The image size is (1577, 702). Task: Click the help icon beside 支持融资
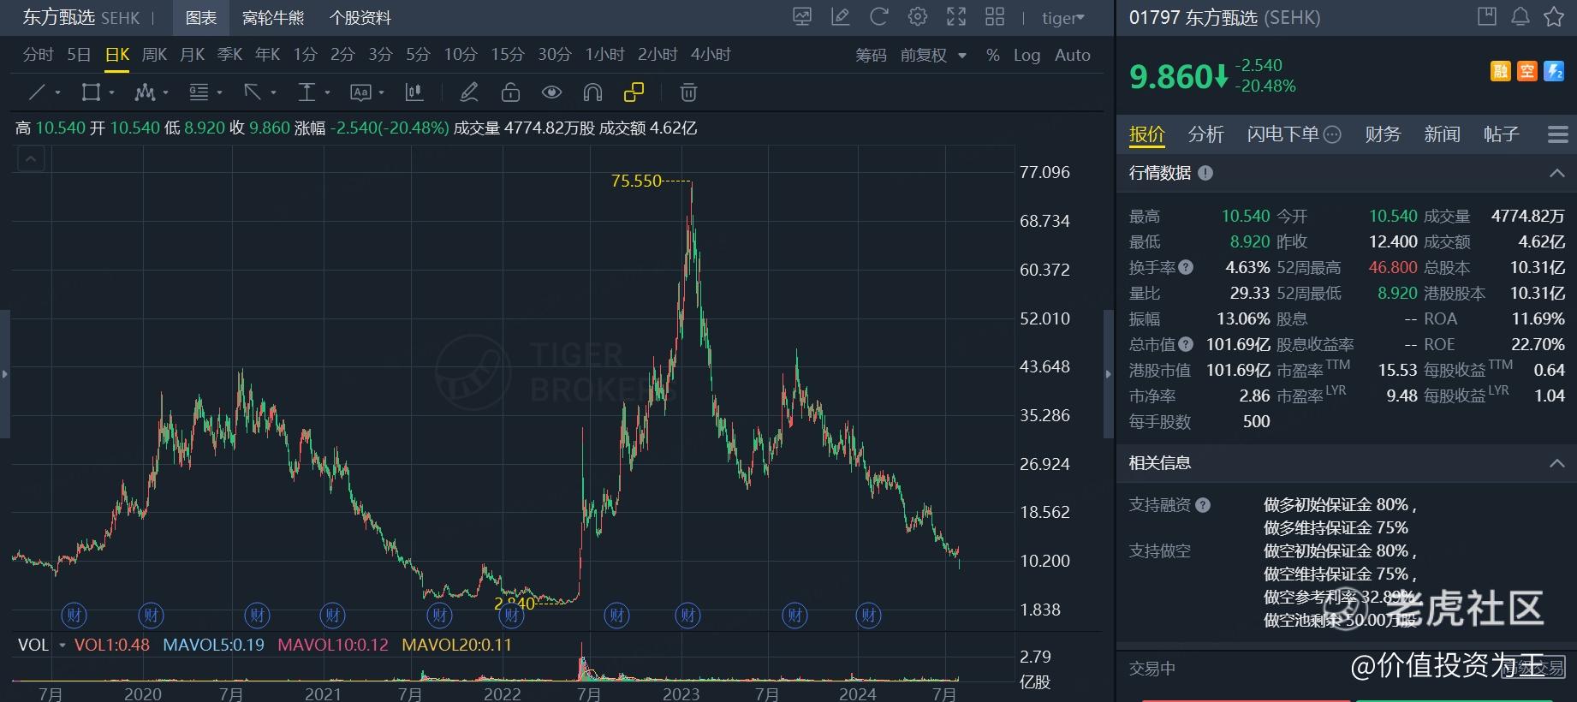(x=1203, y=505)
